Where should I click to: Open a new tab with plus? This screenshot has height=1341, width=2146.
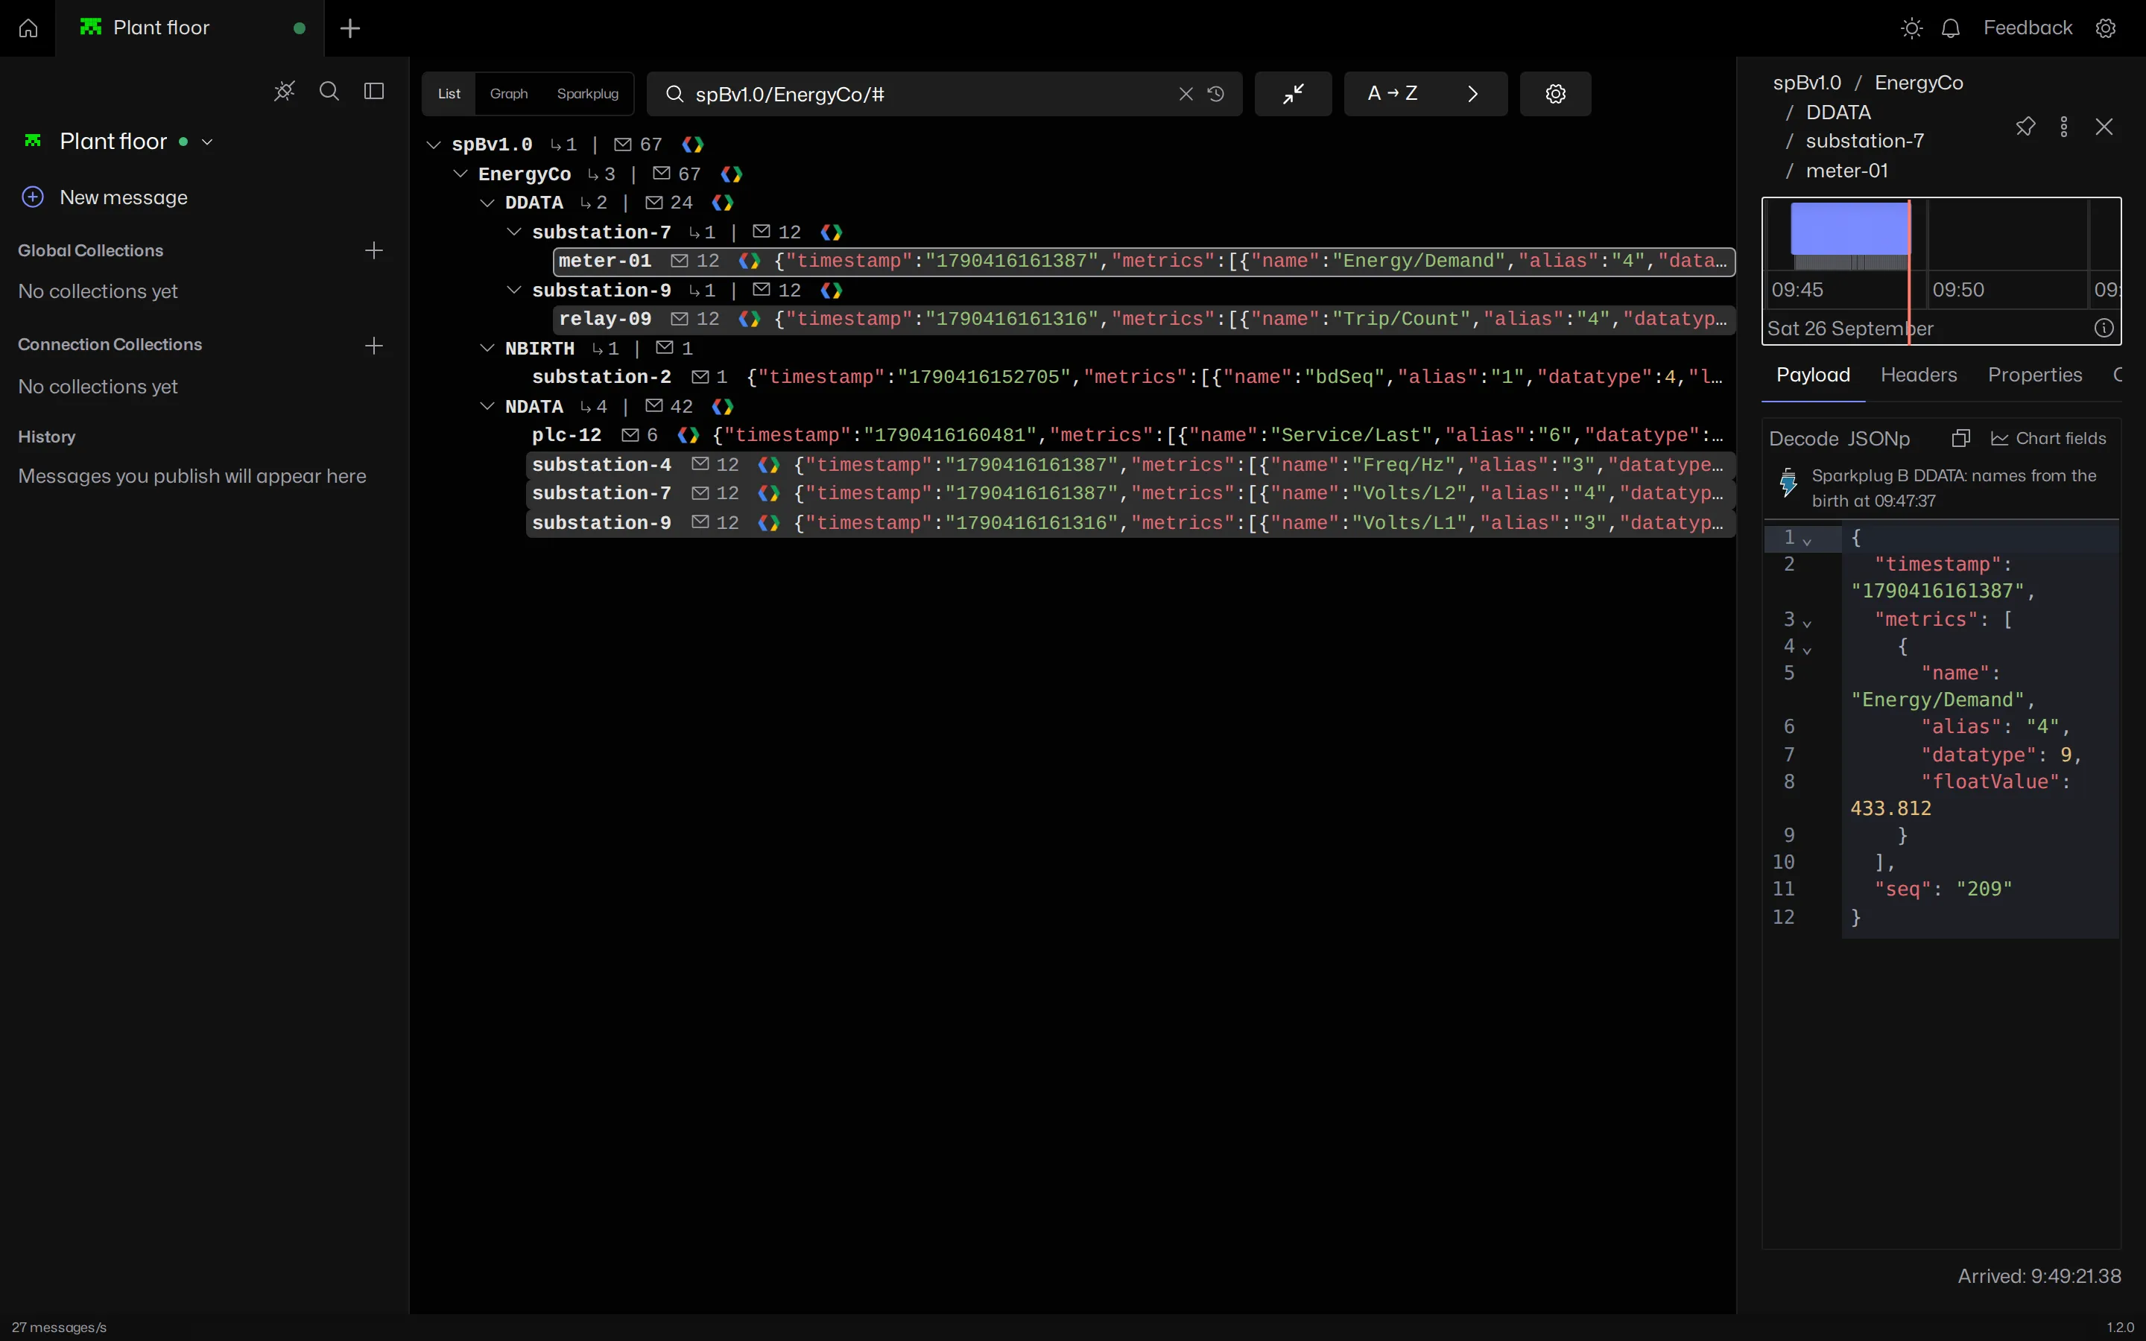coord(350,28)
